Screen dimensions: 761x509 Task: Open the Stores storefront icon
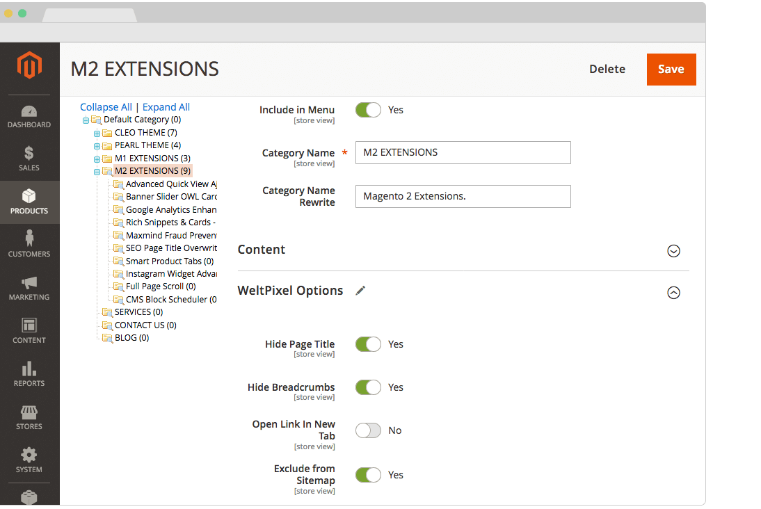[29, 412]
